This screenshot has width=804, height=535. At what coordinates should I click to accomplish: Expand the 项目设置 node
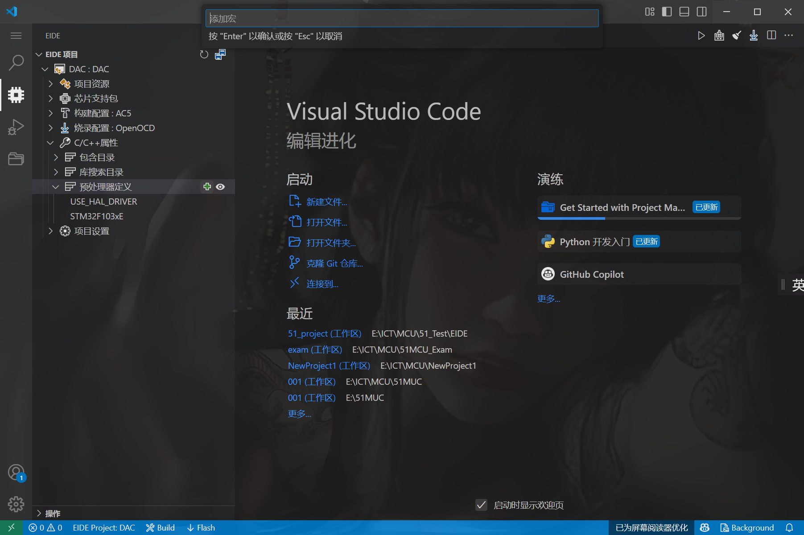(50, 231)
